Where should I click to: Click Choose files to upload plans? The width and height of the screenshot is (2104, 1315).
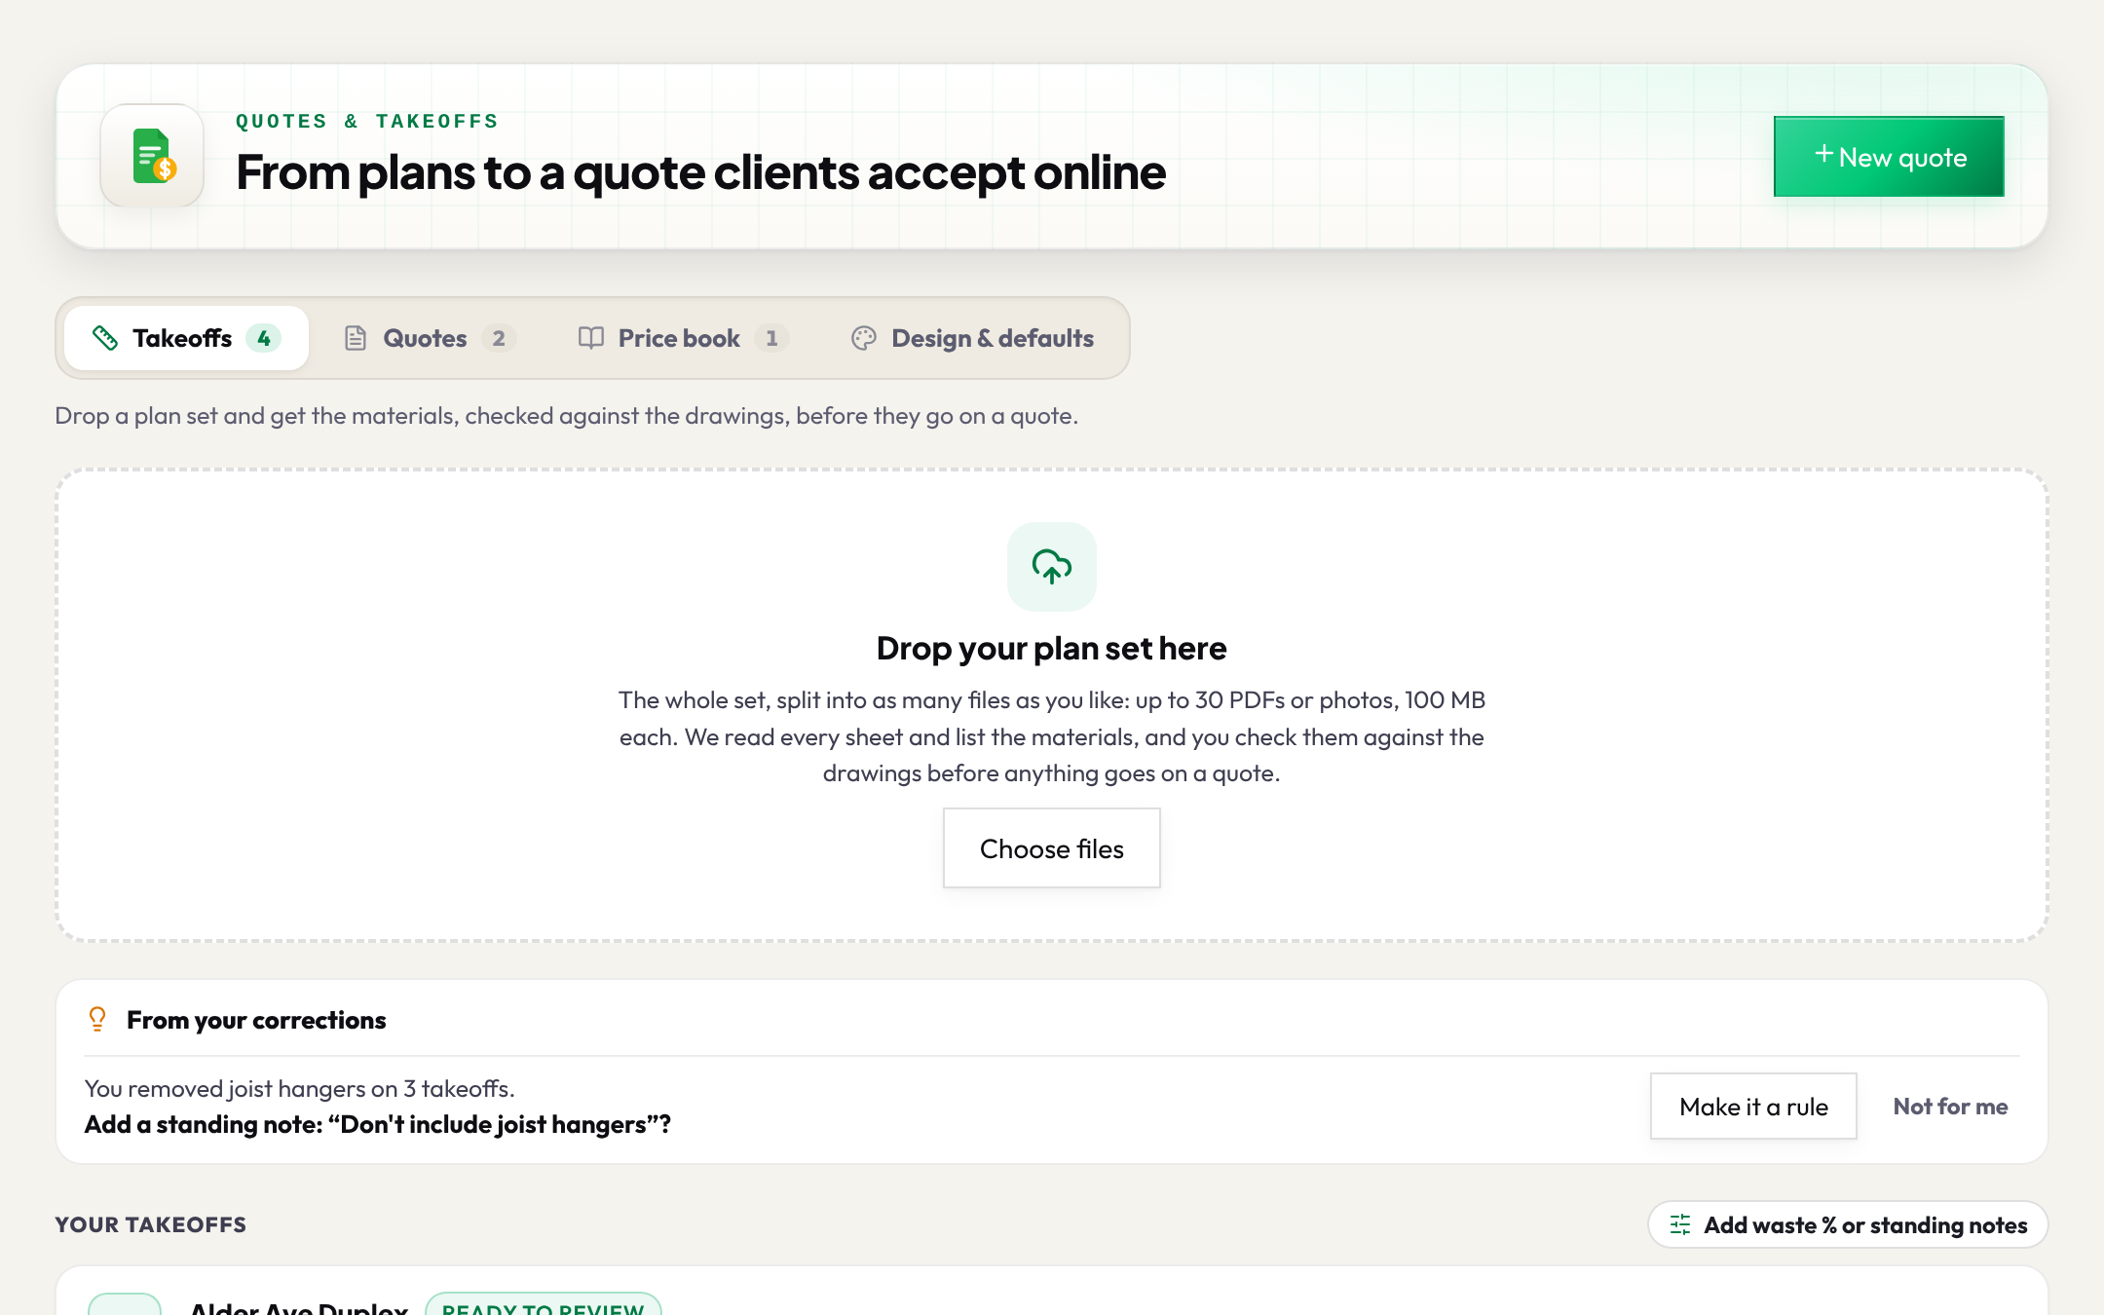pyautogui.click(x=1051, y=847)
